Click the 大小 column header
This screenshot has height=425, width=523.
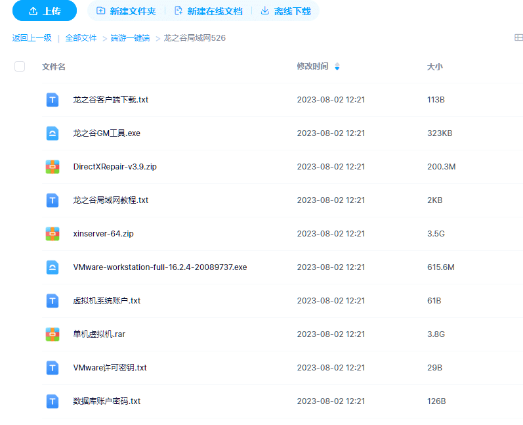pyautogui.click(x=434, y=66)
